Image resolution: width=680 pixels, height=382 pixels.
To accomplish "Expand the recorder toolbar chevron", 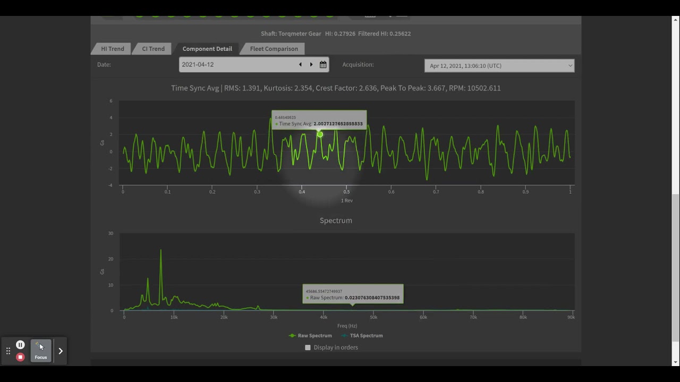I will pyautogui.click(x=61, y=351).
